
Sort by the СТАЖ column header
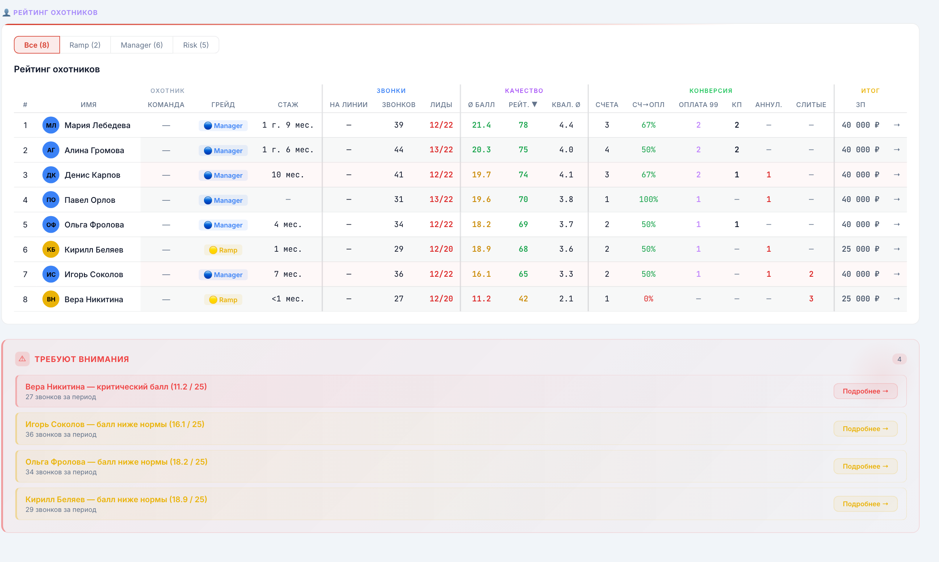click(288, 105)
